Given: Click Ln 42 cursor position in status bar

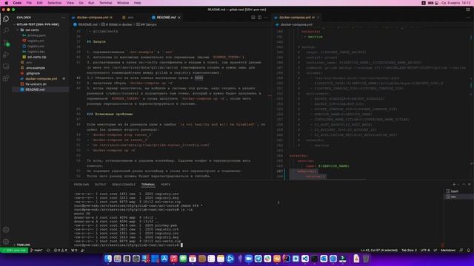Looking at the screenshot, I should pyautogui.click(x=379, y=250).
